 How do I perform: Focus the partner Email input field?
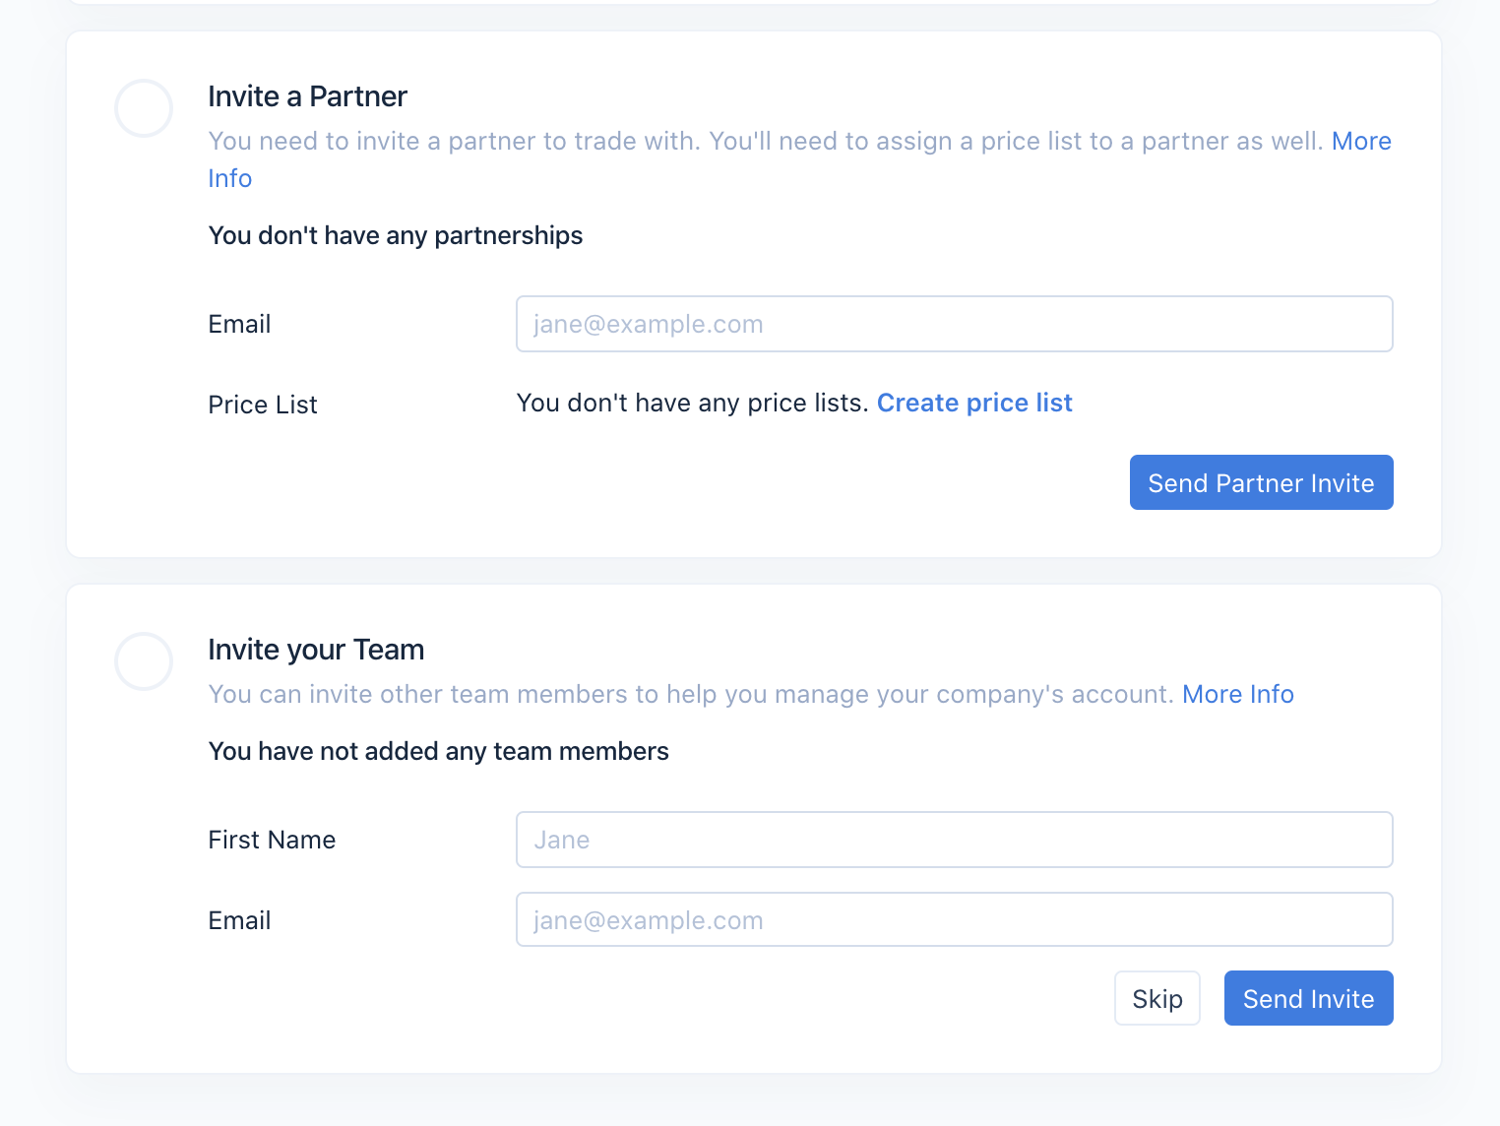[x=954, y=324]
